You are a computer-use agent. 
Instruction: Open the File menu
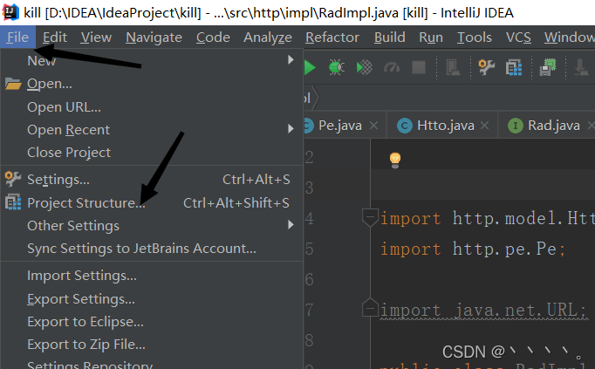(x=17, y=38)
